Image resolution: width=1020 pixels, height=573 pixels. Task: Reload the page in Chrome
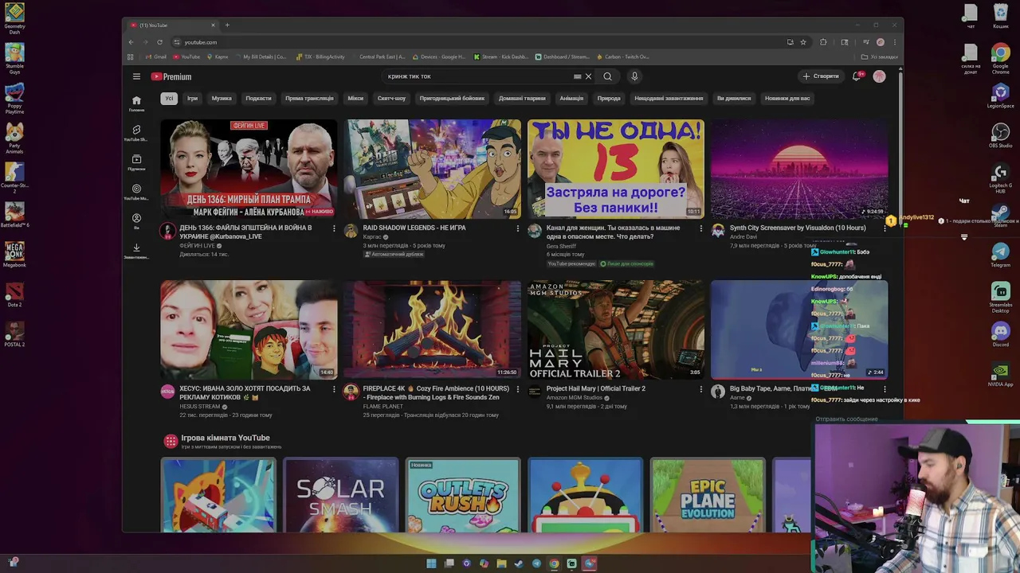(159, 42)
